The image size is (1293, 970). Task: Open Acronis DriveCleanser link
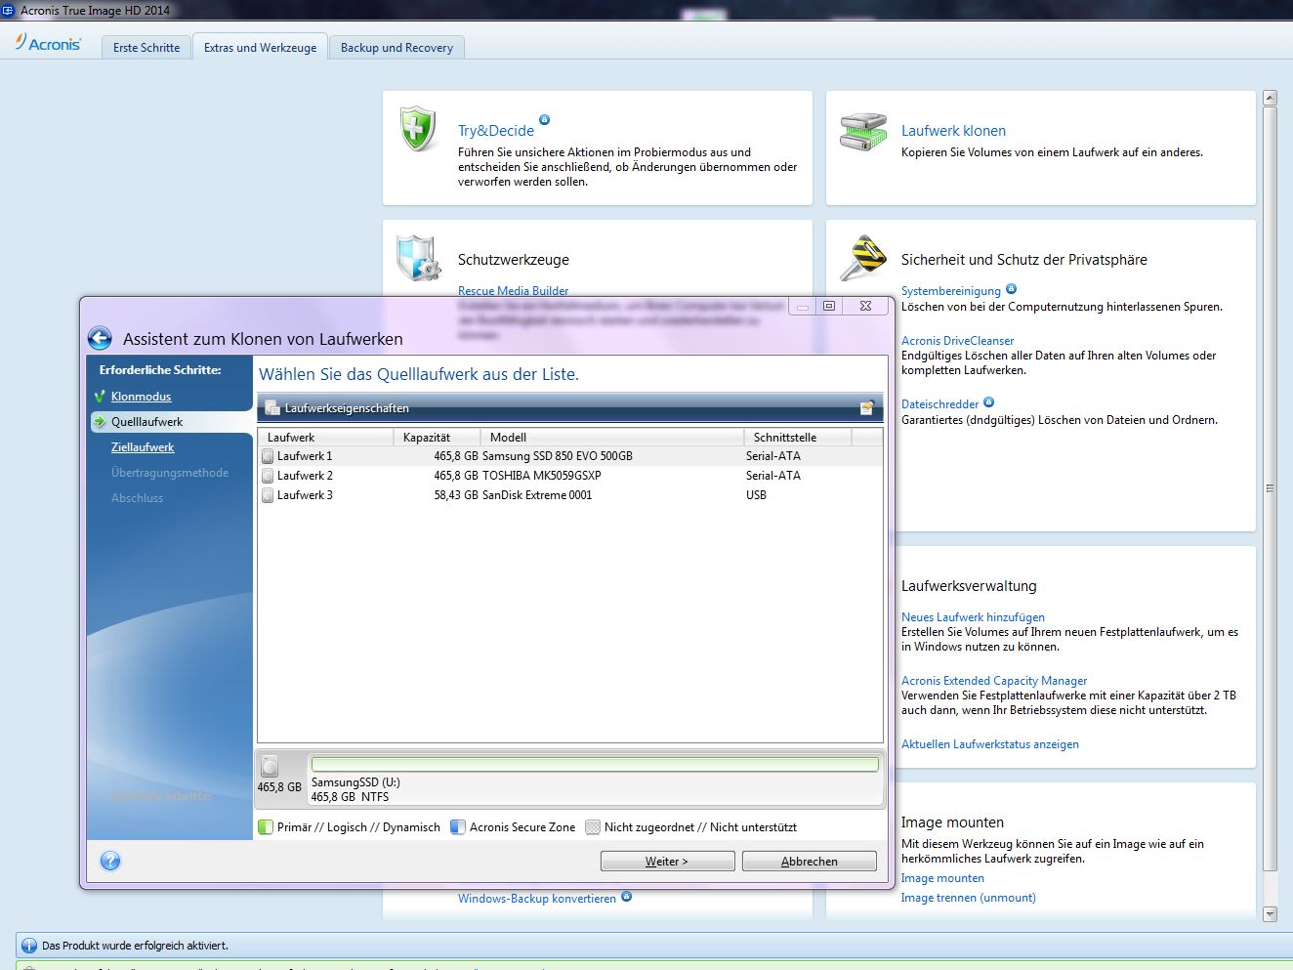pos(957,341)
